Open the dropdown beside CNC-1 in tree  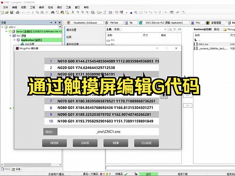[x=60, y=27]
